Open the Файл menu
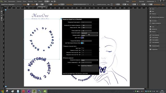The width and height of the screenshot is (166, 93). tap(5, 2)
